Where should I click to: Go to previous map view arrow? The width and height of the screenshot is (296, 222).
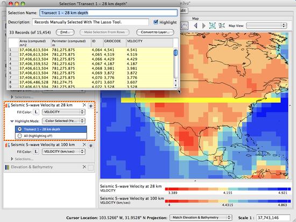(195, 26)
